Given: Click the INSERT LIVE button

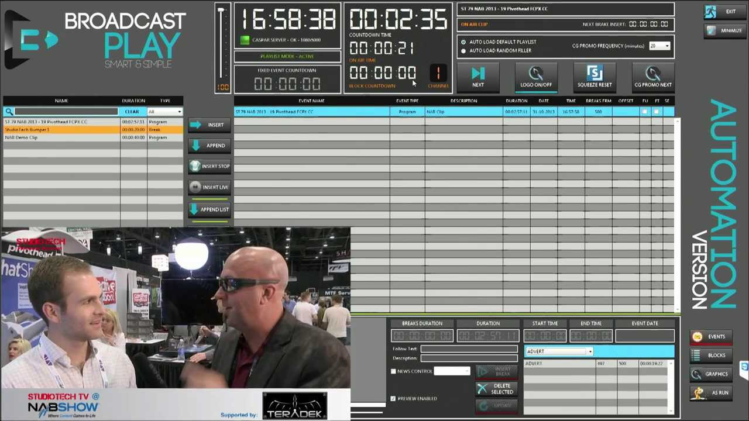Looking at the screenshot, I should click(209, 187).
